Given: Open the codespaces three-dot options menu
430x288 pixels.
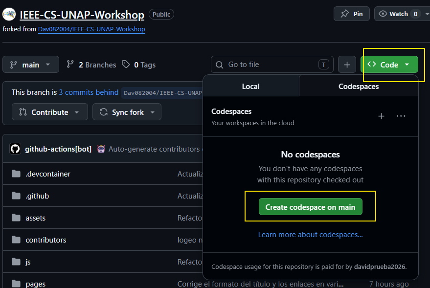Looking at the screenshot, I should click(x=401, y=116).
